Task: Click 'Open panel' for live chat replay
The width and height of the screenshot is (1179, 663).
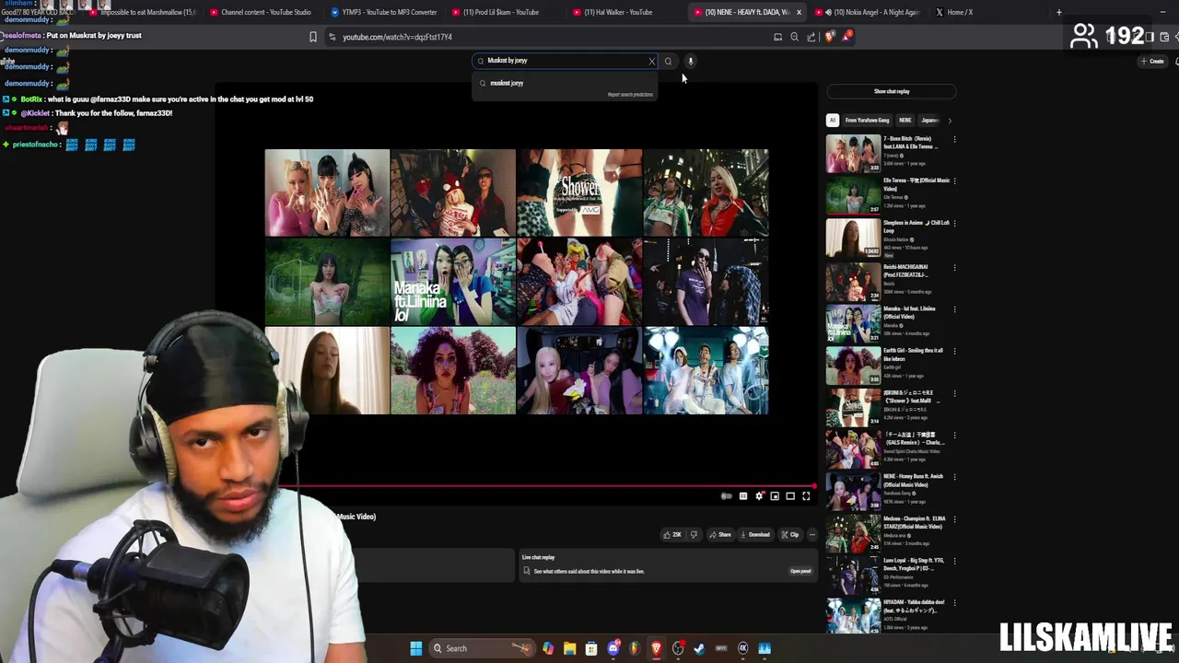Action: pos(800,571)
